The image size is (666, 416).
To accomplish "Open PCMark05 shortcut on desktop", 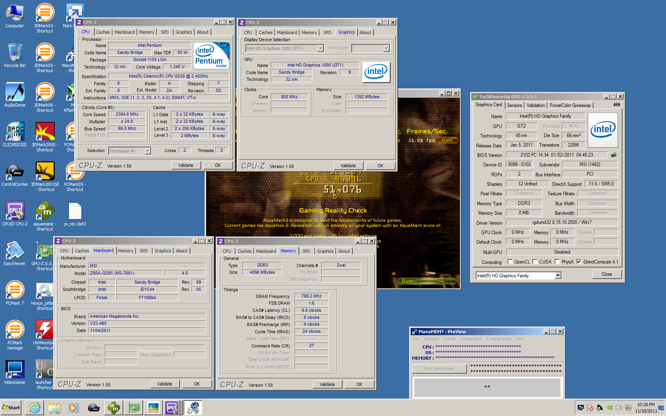I will pos(75,177).
